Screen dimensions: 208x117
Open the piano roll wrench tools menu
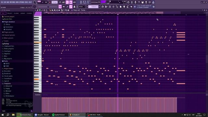pyautogui.click(x=38, y=10)
